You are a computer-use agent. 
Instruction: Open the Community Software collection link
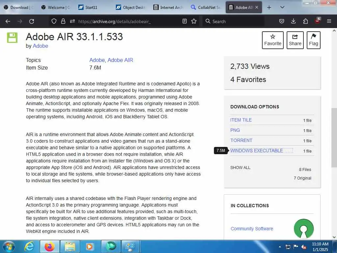tap(252, 229)
